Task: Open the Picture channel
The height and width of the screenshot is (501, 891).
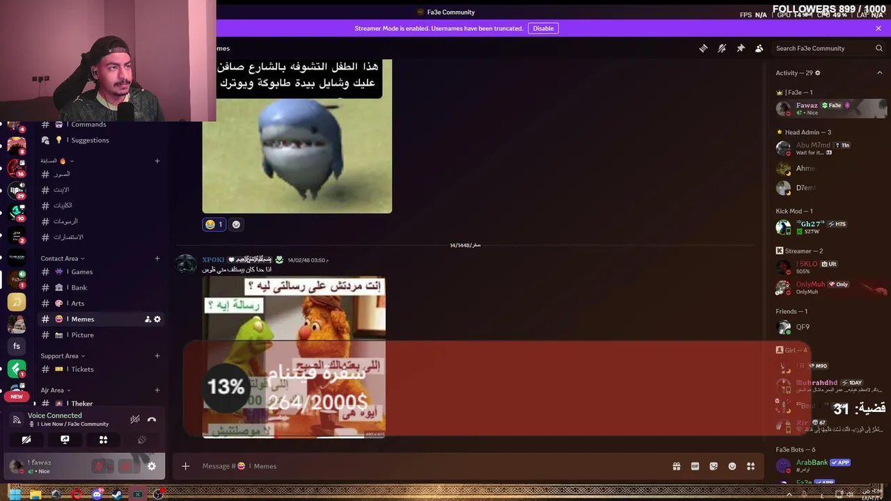Action: point(102,335)
